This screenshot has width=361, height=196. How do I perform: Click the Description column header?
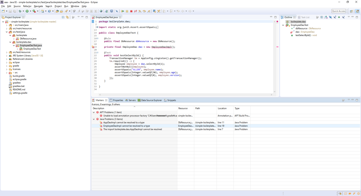pos(134,108)
